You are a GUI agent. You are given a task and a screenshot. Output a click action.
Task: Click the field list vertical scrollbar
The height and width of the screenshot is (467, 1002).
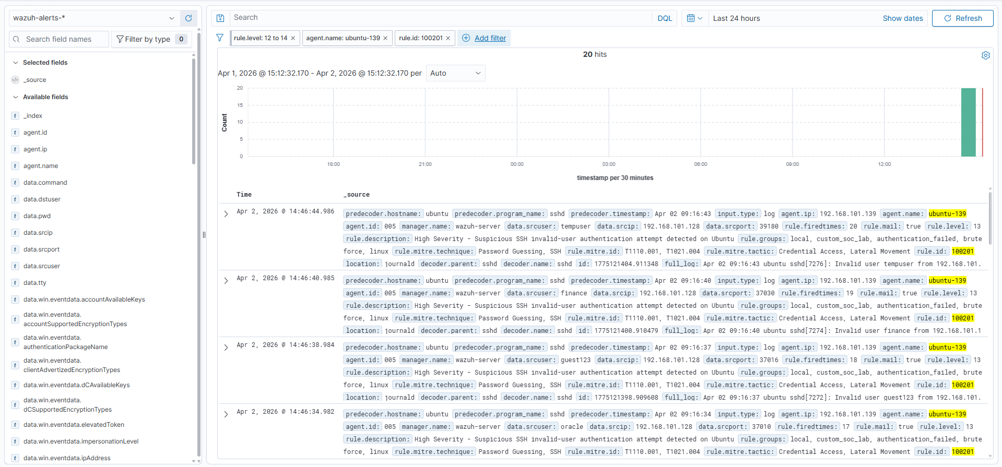pos(194,111)
